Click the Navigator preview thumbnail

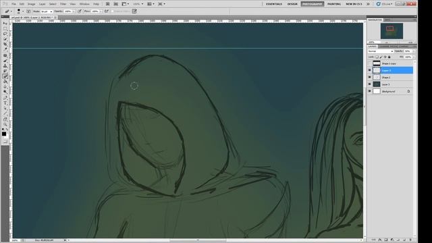391,31
